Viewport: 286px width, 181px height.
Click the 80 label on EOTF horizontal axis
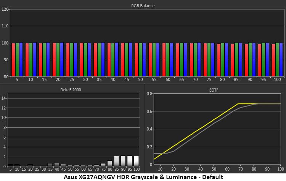pyautogui.click(x=254, y=169)
